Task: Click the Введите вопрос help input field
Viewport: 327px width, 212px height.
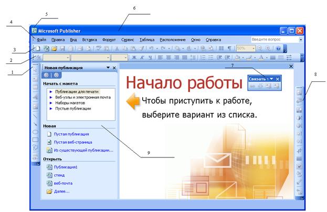Action: tap(273, 39)
